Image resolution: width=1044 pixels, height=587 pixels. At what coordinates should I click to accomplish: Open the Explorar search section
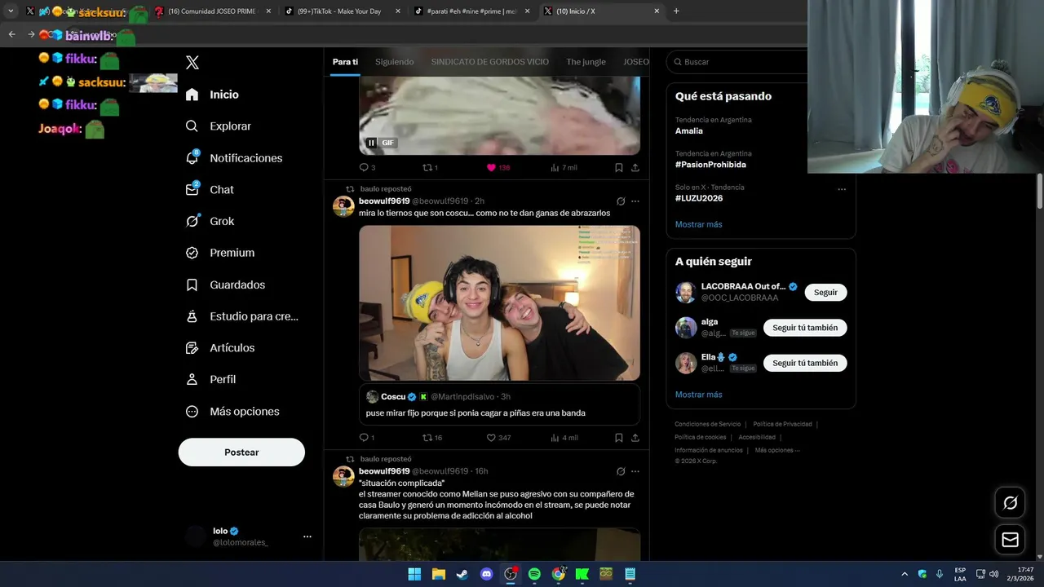tap(218, 126)
